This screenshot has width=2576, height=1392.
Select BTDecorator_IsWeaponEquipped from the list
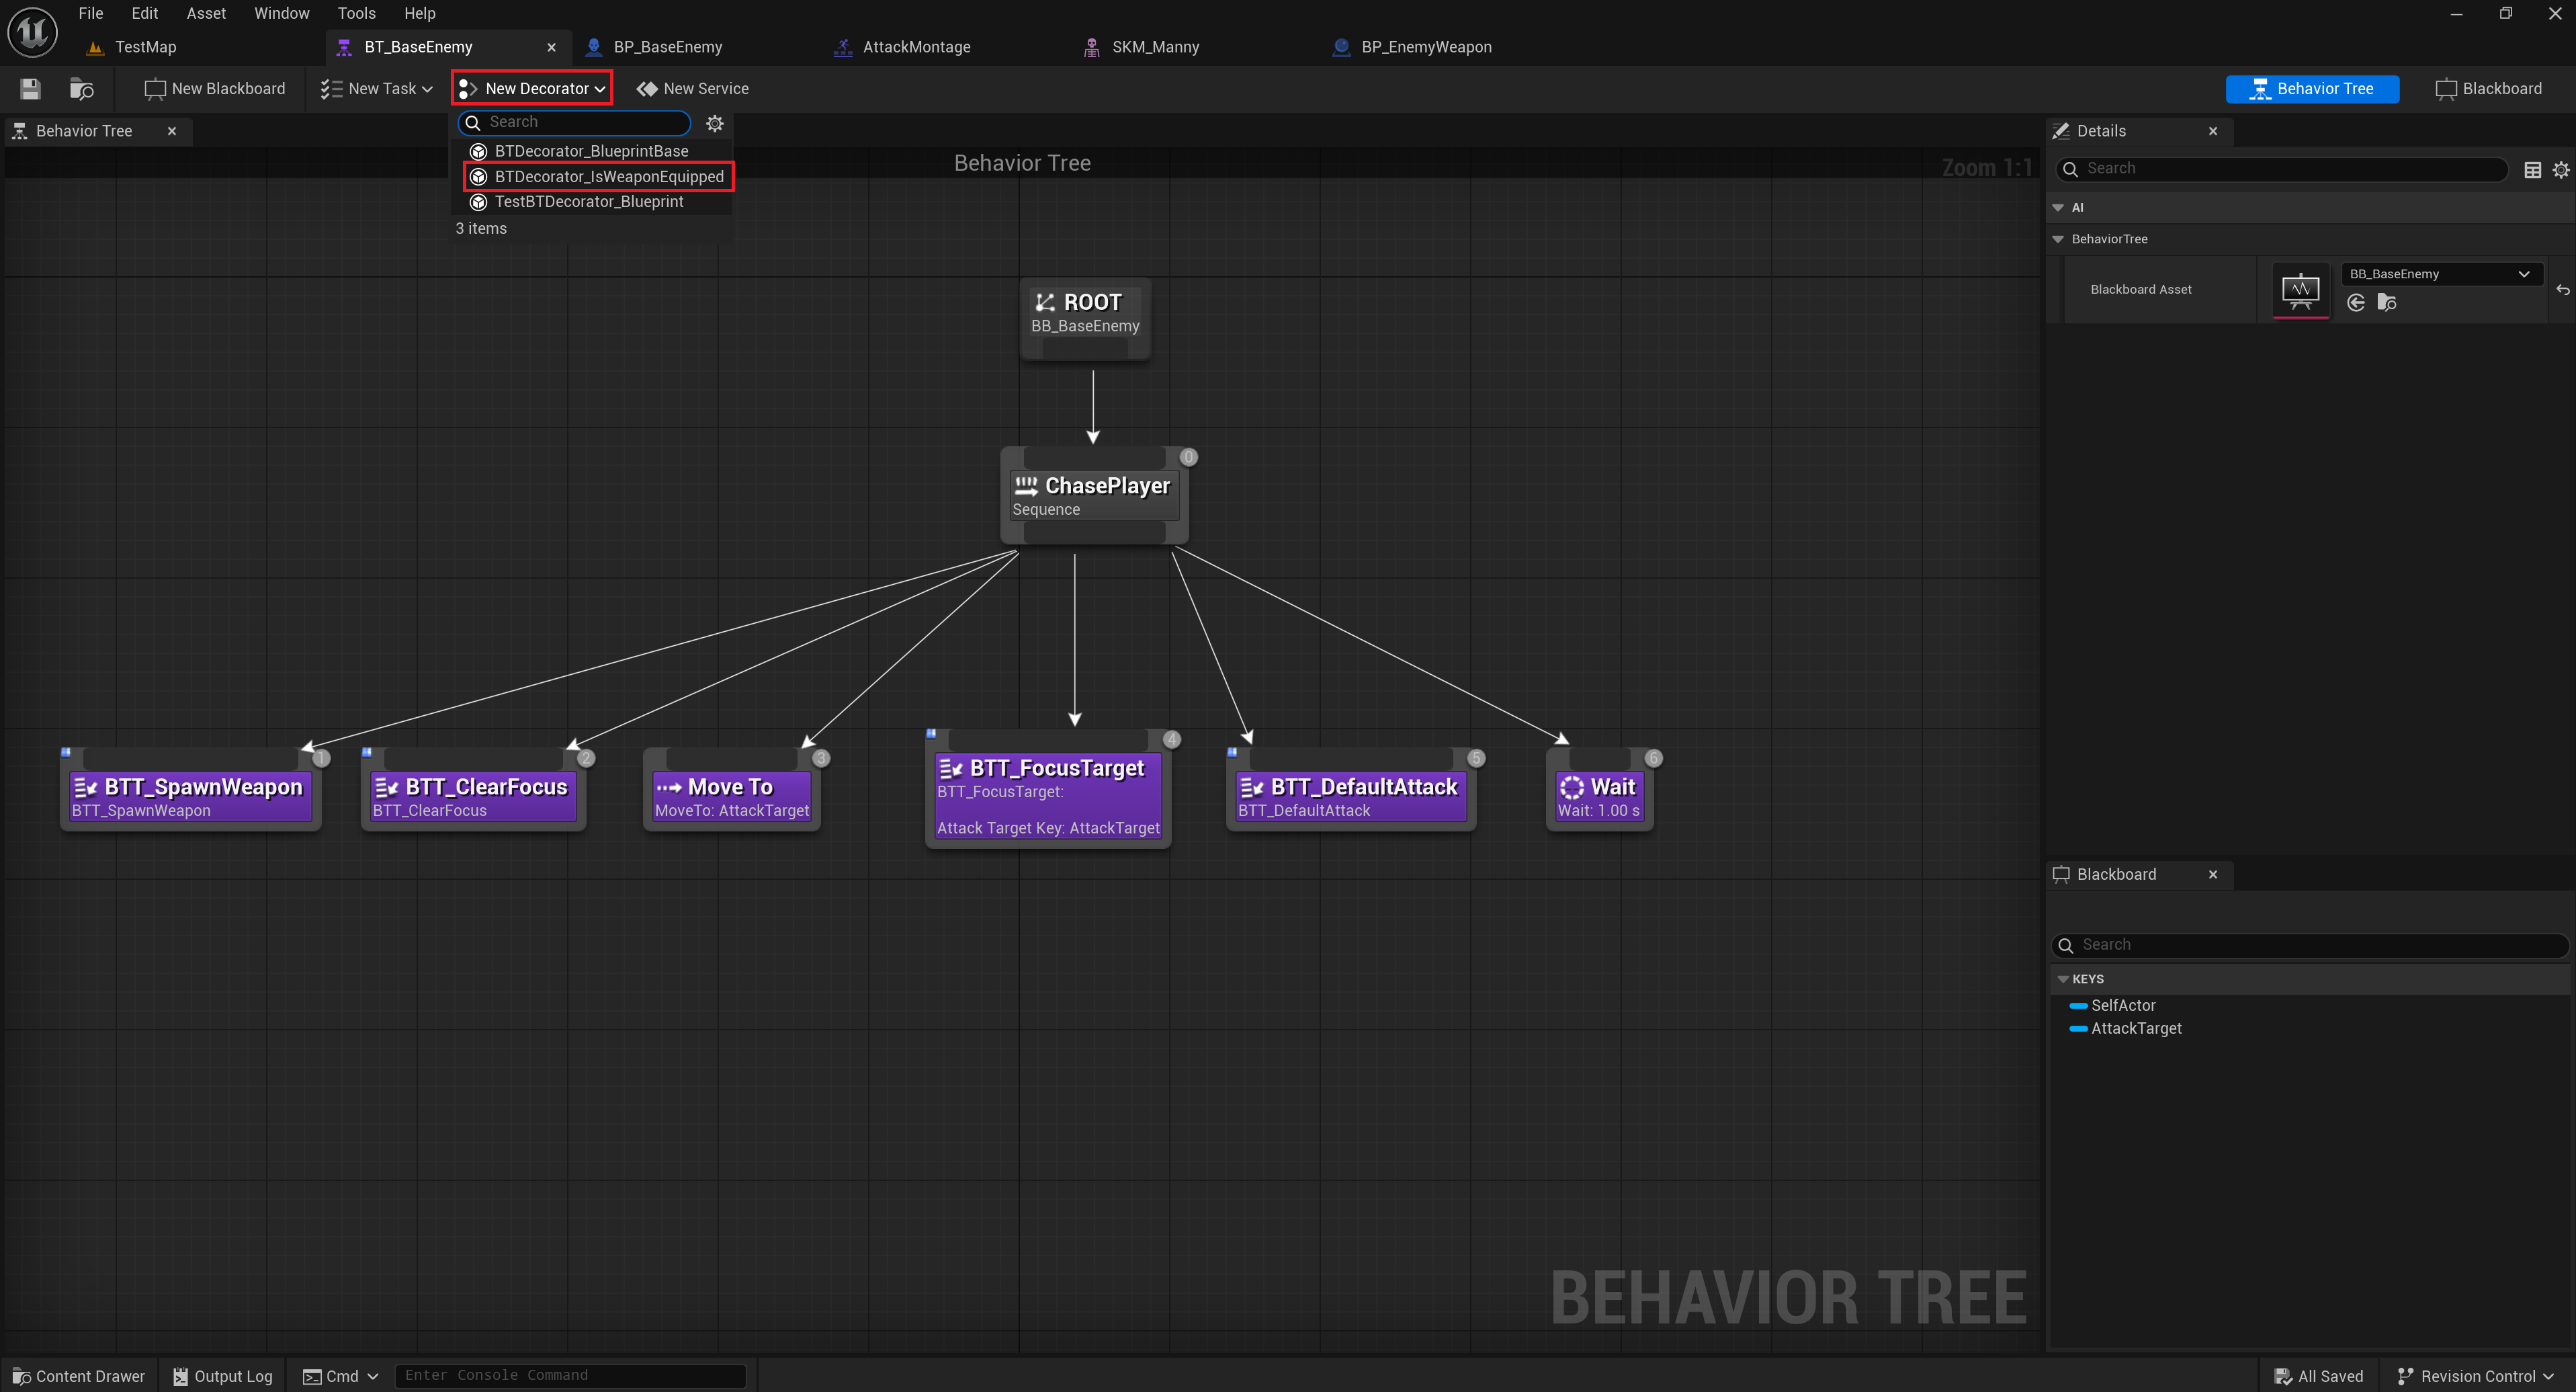pos(608,176)
